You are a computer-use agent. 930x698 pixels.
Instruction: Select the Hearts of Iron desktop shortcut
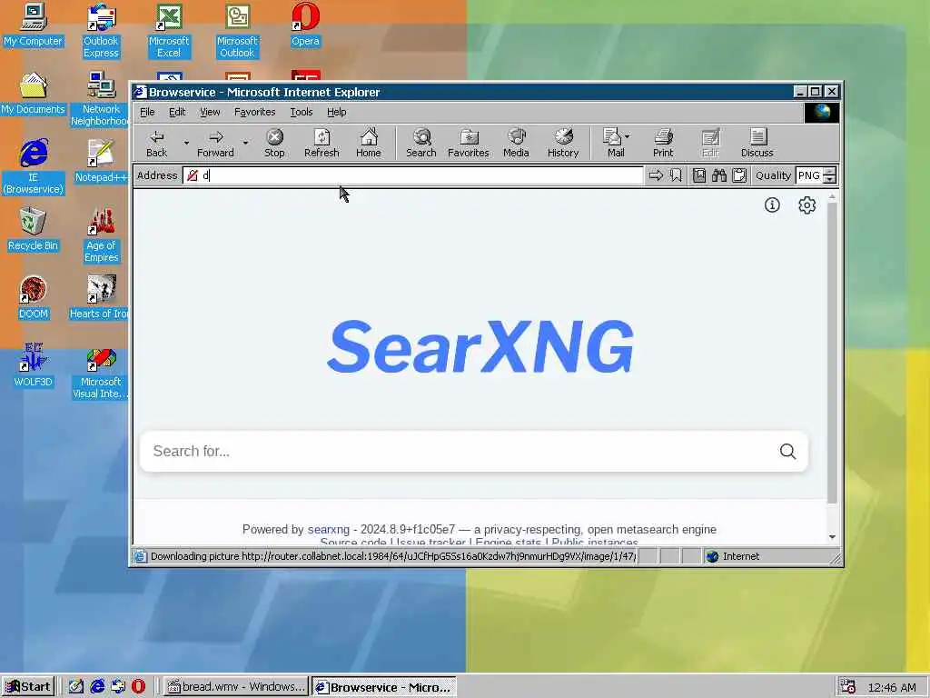pyautogui.click(x=100, y=298)
